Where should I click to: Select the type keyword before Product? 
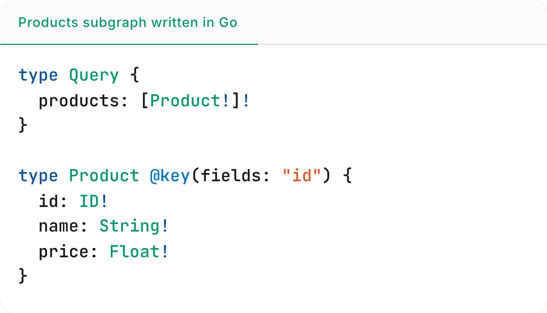[x=38, y=176]
